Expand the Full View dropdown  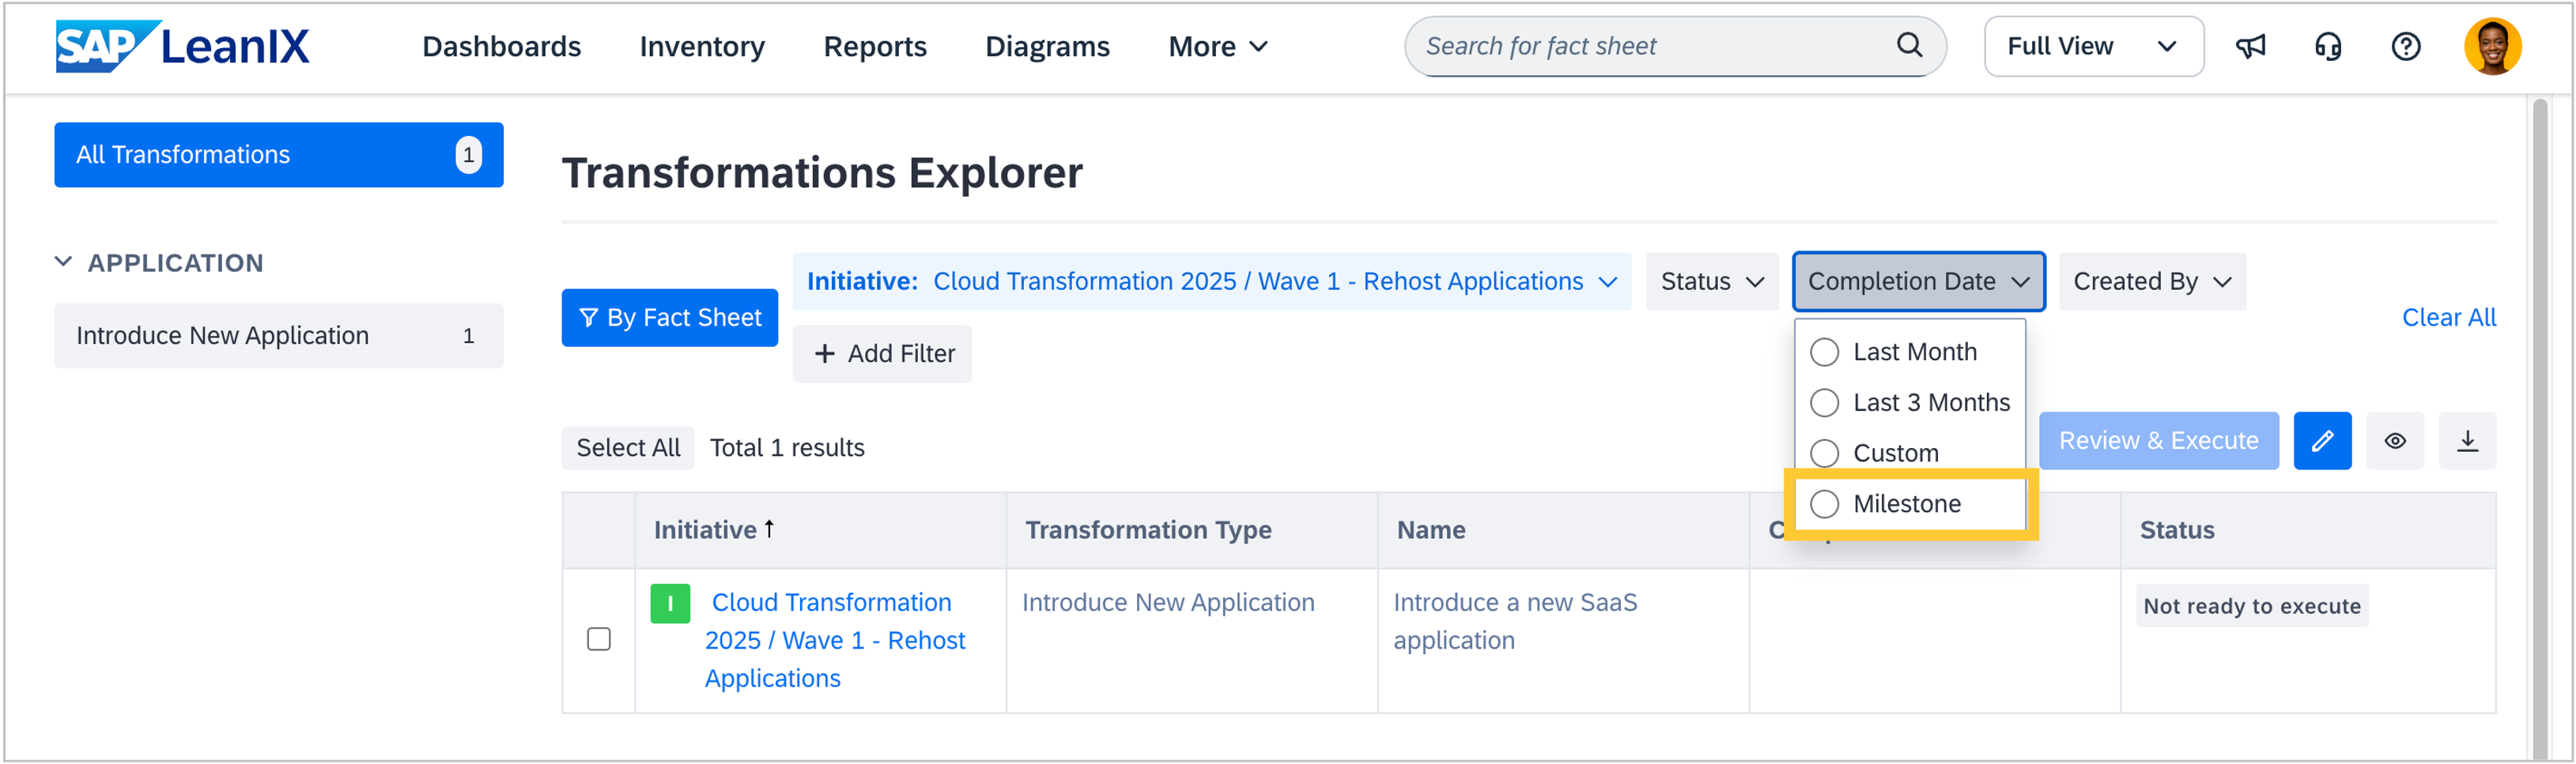click(2093, 46)
